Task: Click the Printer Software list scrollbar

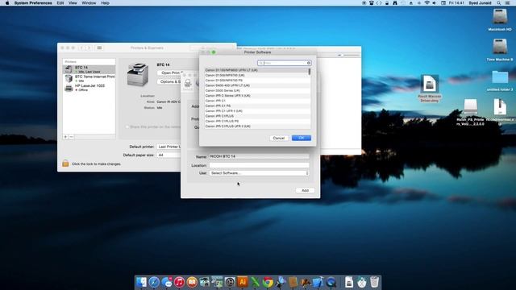Action: (x=310, y=72)
